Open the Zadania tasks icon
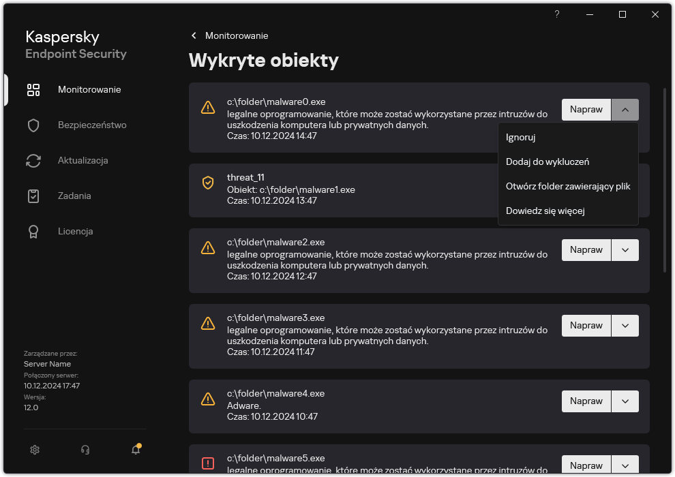 pyautogui.click(x=33, y=196)
